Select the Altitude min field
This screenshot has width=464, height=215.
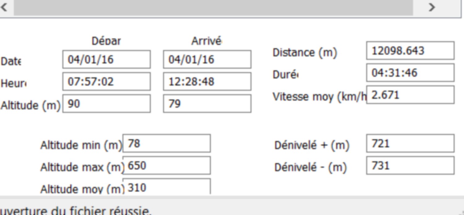(x=167, y=143)
